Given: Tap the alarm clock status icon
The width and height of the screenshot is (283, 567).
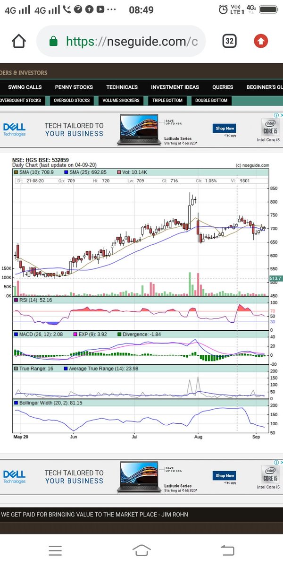Looking at the screenshot, I should tap(223, 9).
